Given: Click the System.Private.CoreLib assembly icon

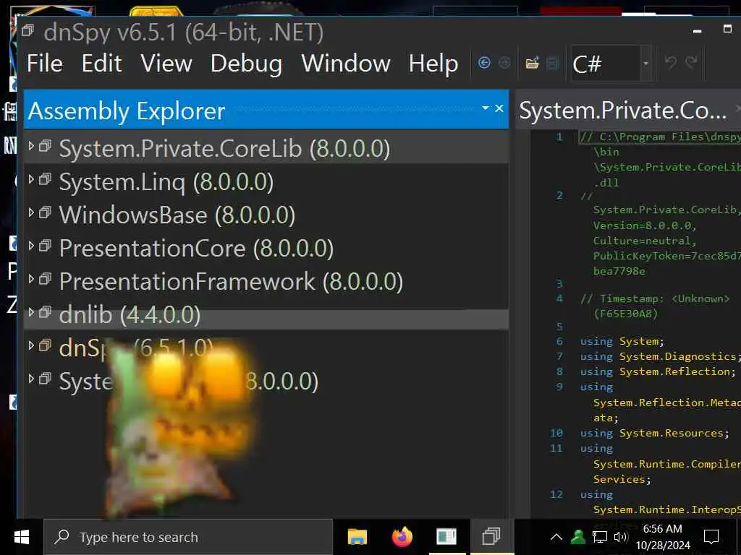Looking at the screenshot, I should [x=45, y=146].
